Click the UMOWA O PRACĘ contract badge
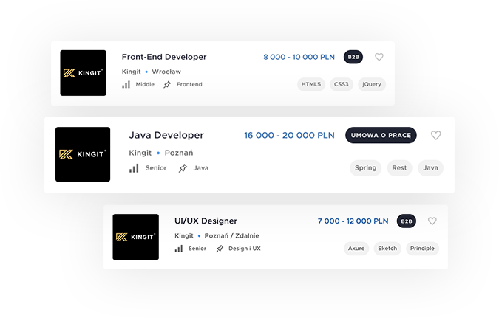 pyautogui.click(x=381, y=135)
